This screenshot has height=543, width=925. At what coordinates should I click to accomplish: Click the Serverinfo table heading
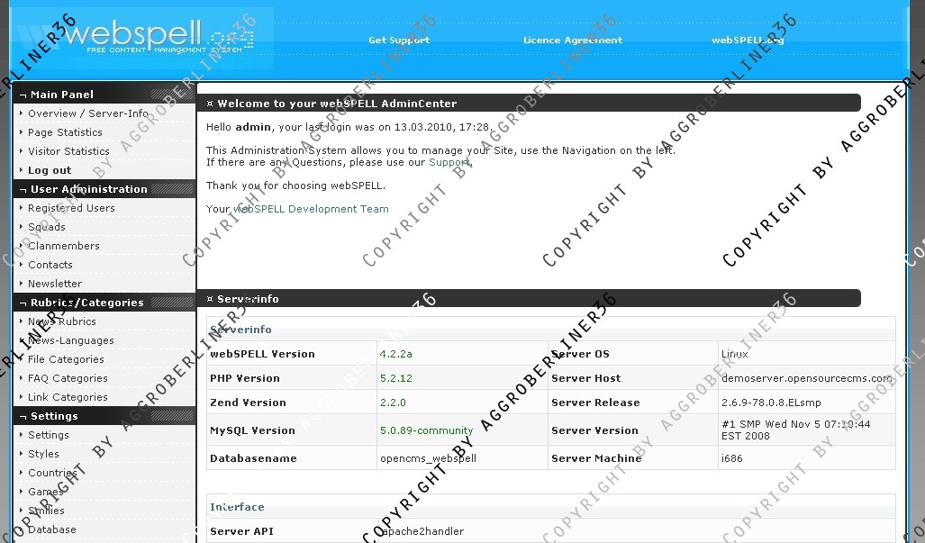point(240,330)
